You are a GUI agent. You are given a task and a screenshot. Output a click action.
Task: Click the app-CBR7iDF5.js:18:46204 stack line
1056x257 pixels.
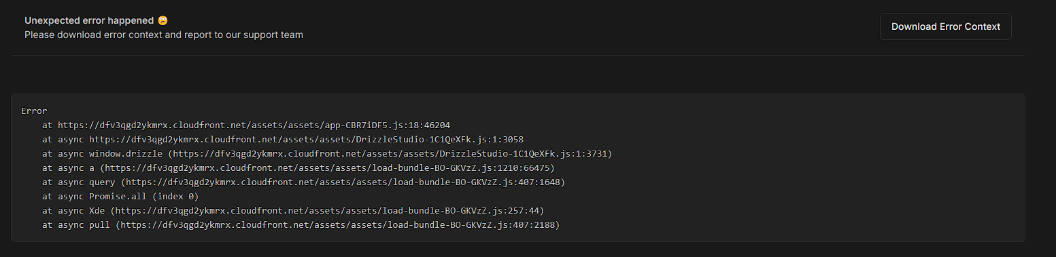click(245, 125)
